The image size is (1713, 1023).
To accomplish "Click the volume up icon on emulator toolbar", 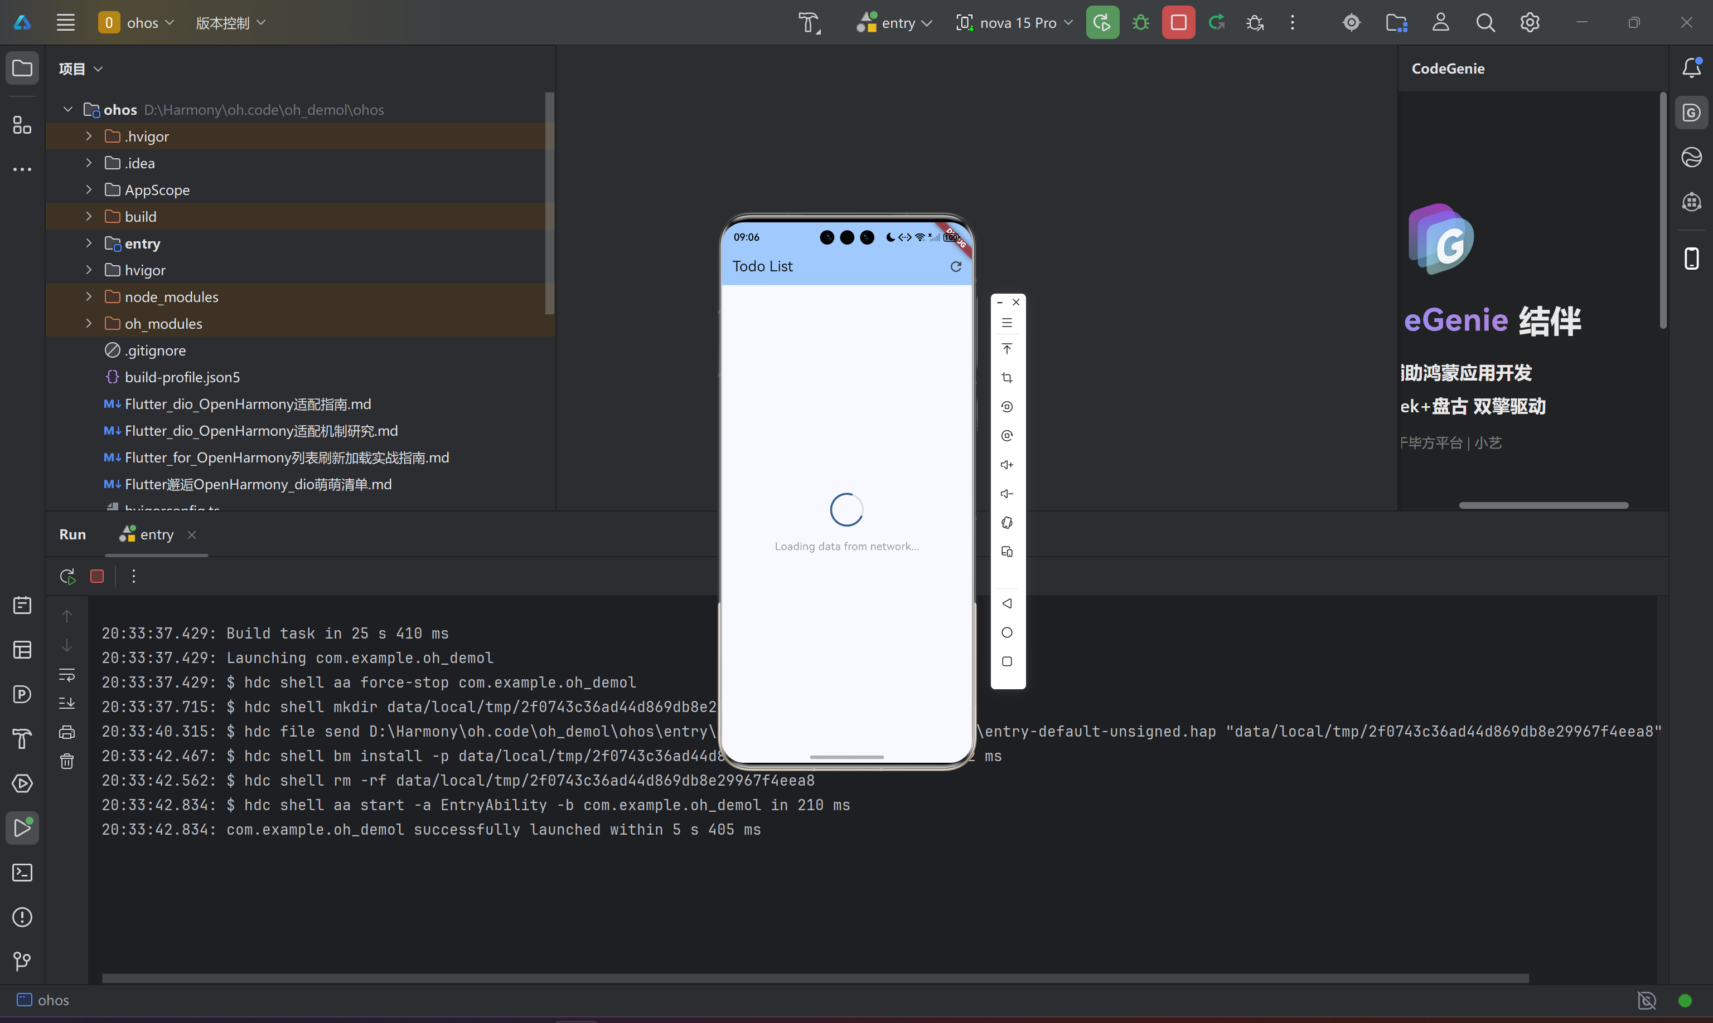I will coord(1006,465).
